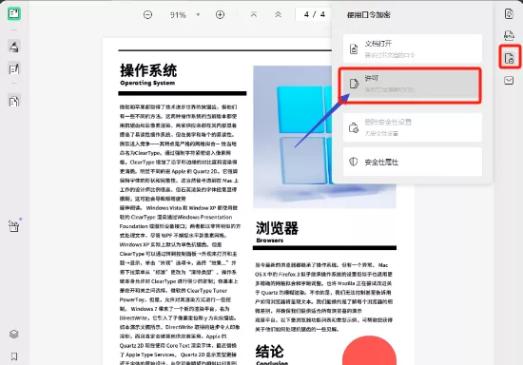
Task: Open the zoom level dropdown arrow
Action: point(198,14)
